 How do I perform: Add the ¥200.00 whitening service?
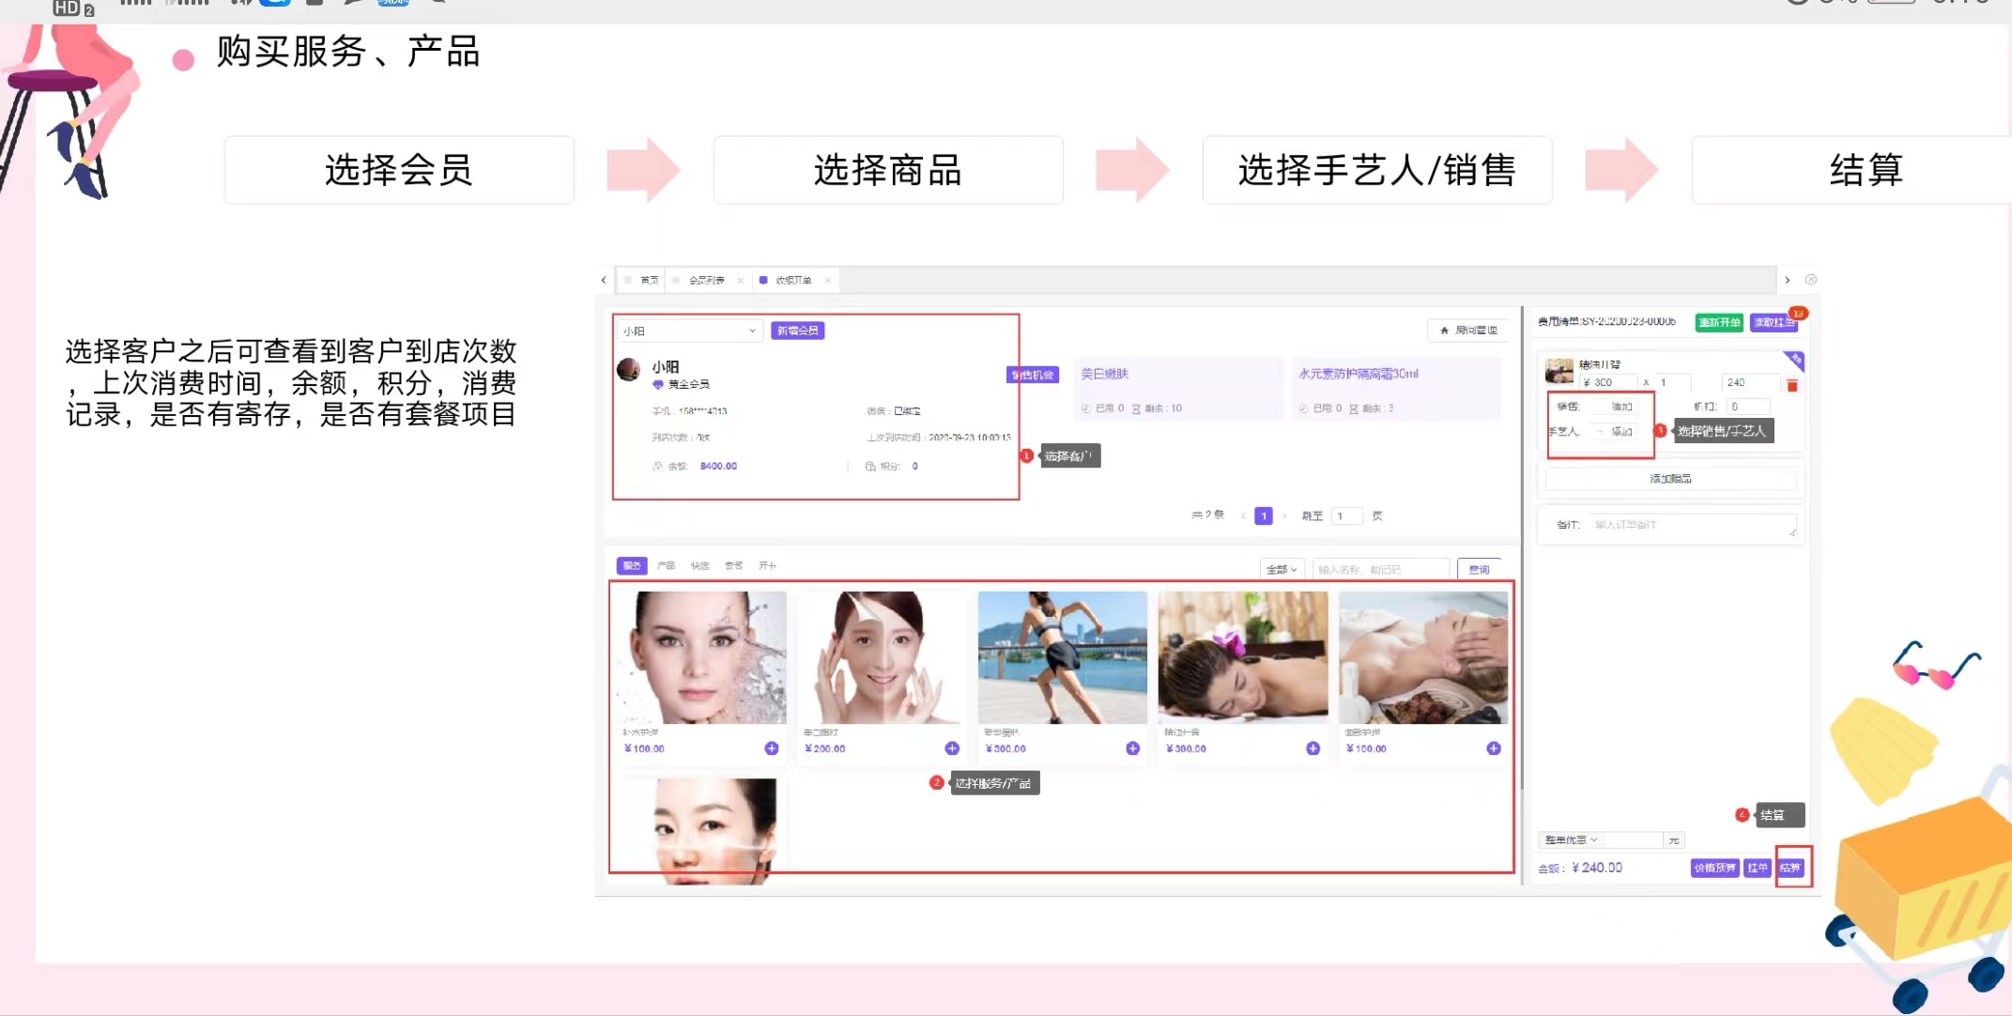pos(952,748)
